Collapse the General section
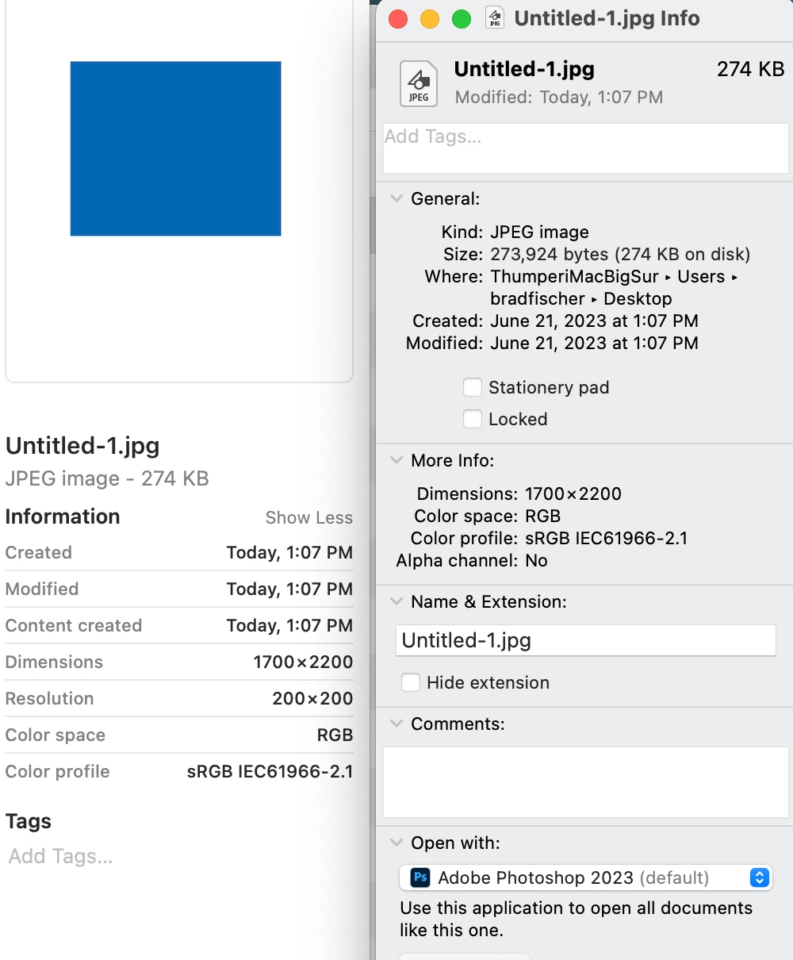Image resolution: width=793 pixels, height=960 pixels. click(x=396, y=198)
